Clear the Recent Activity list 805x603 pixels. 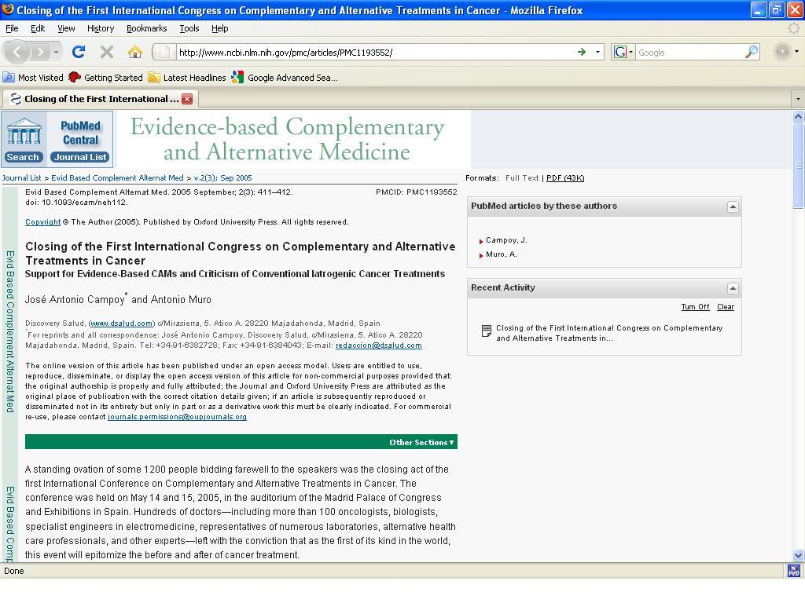click(726, 307)
